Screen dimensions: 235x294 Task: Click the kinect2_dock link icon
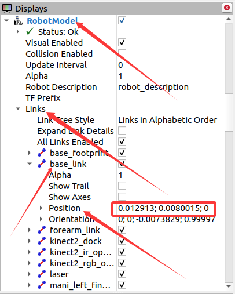click(x=42, y=241)
